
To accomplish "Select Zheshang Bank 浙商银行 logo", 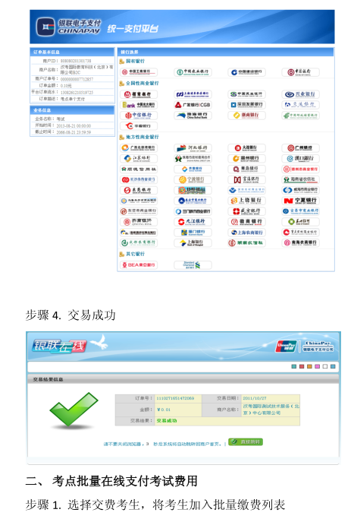I will 246,115.
